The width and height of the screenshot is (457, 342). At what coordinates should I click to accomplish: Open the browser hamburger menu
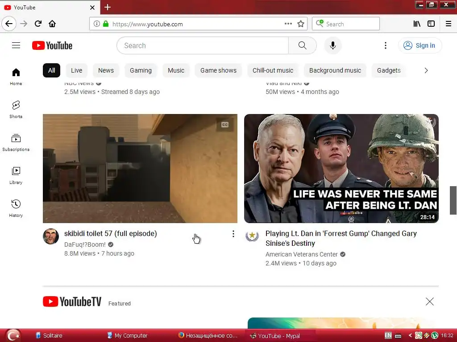pyautogui.click(x=449, y=24)
